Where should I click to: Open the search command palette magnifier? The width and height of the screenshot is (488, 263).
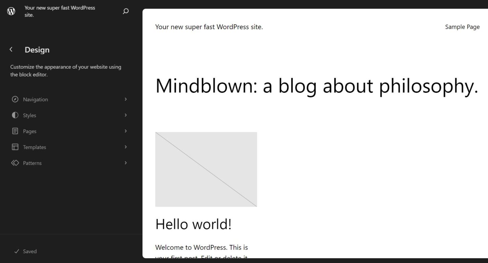pyautogui.click(x=126, y=11)
